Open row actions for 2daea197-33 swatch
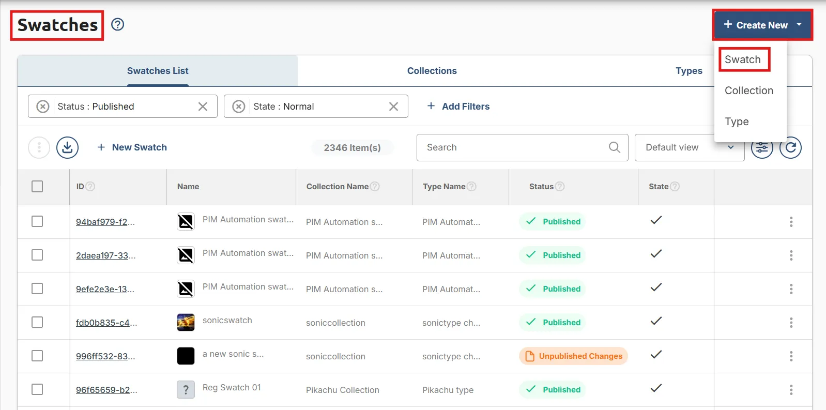Screen dimensions: 826x410 click(791, 255)
